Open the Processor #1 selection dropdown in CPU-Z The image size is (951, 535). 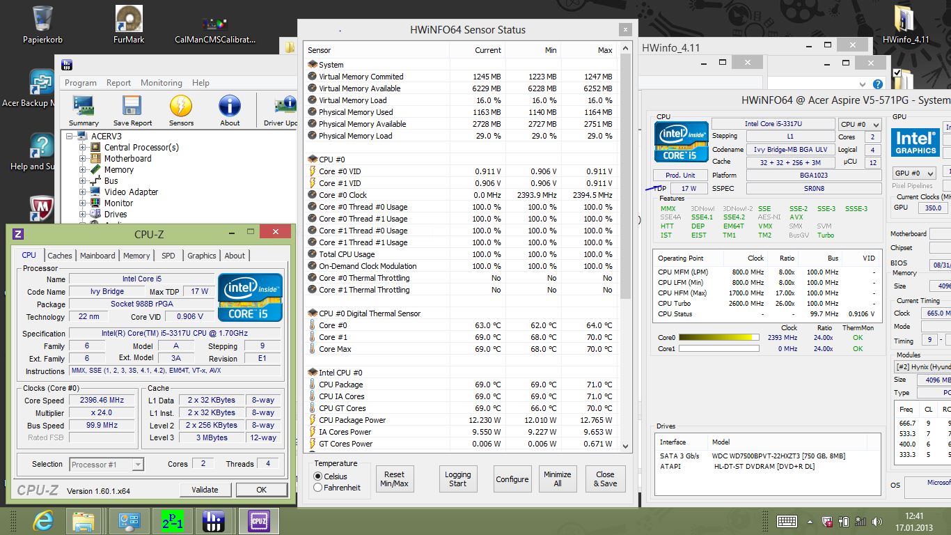click(107, 465)
